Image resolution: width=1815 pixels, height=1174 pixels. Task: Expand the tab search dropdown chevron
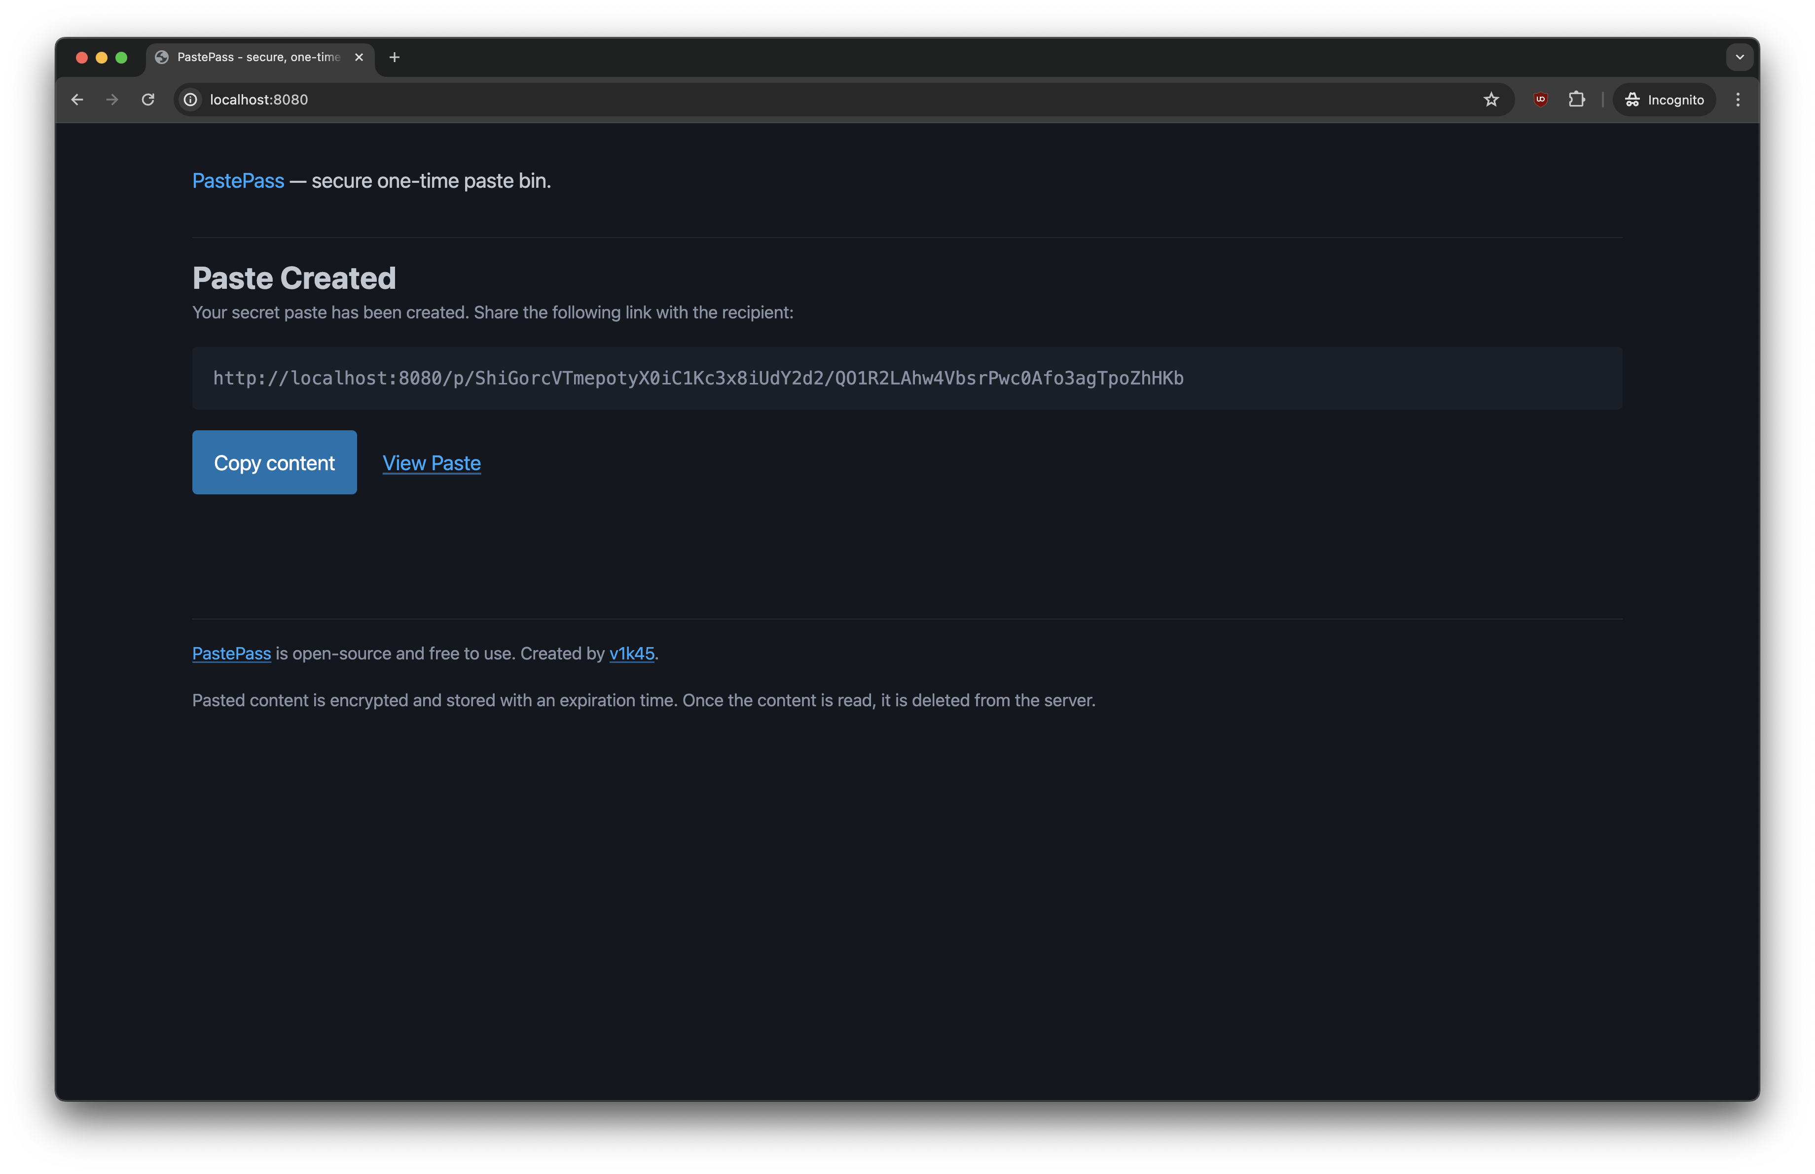[x=1740, y=57]
